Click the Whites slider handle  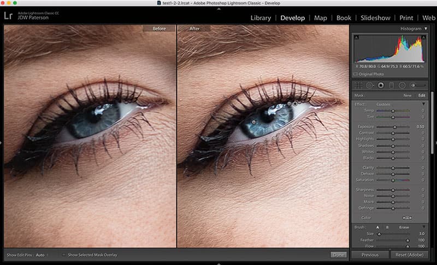393,152
